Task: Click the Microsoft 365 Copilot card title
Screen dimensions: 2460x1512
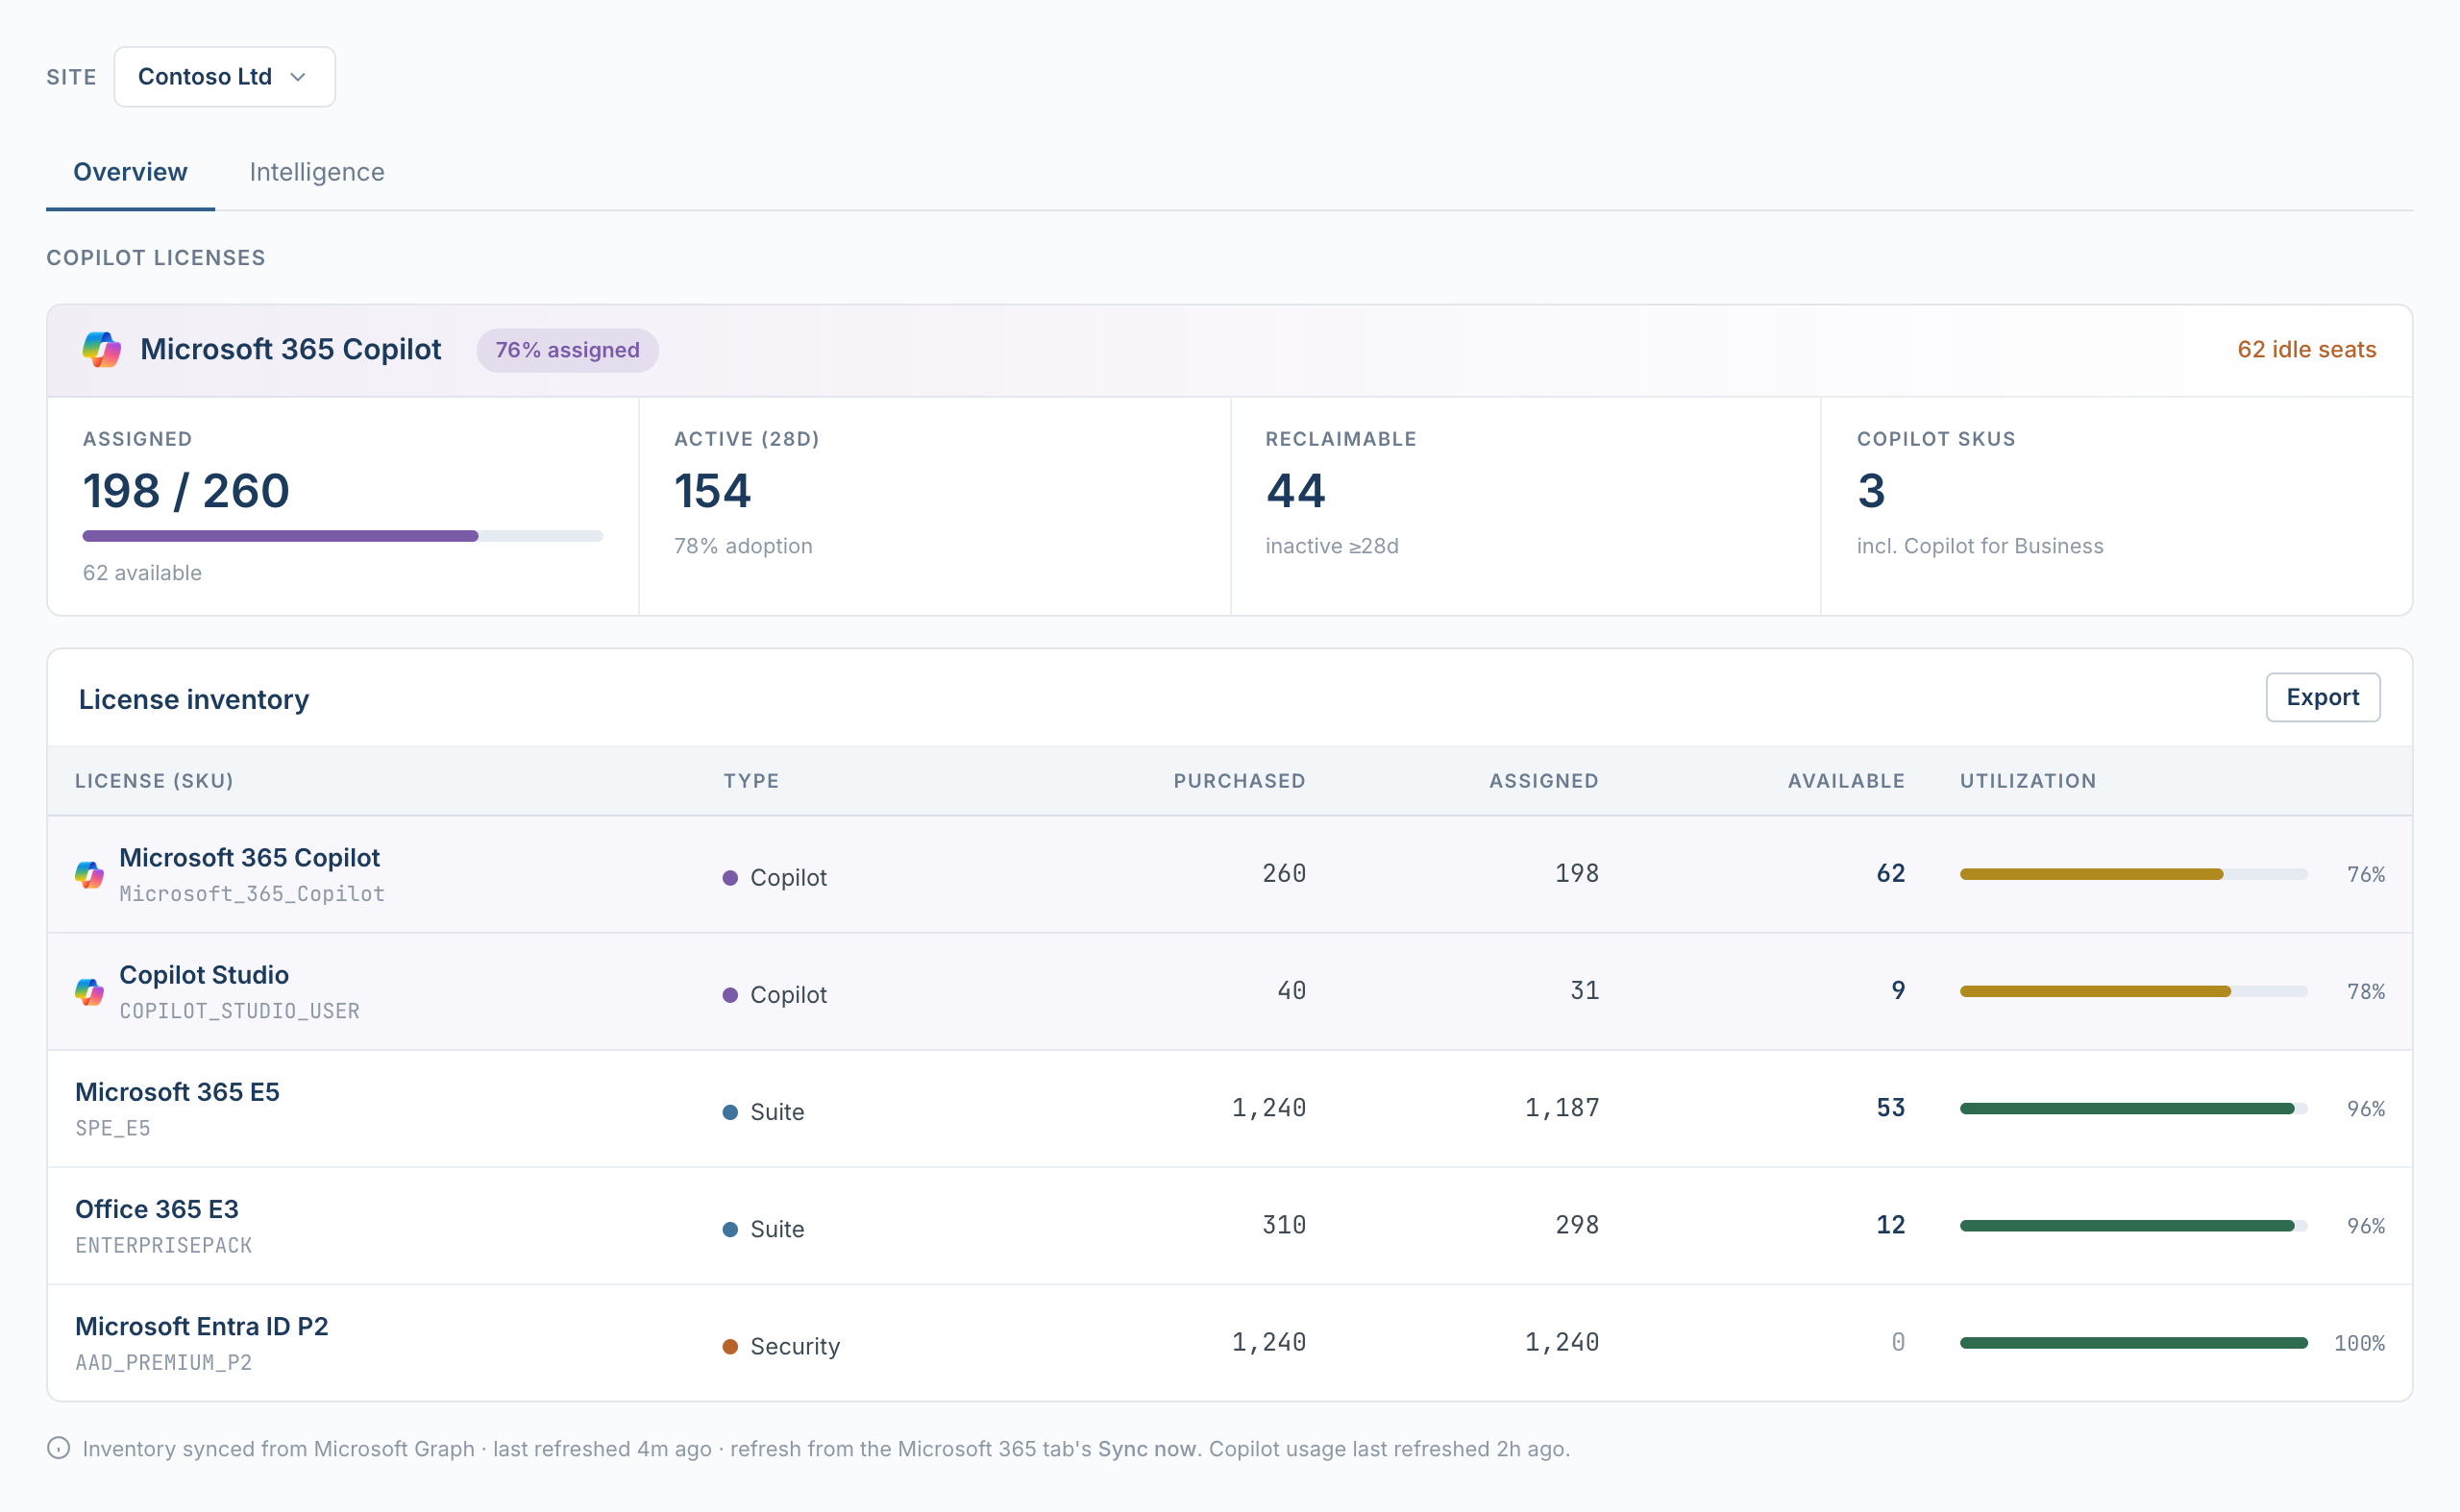Action: (x=290, y=349)
